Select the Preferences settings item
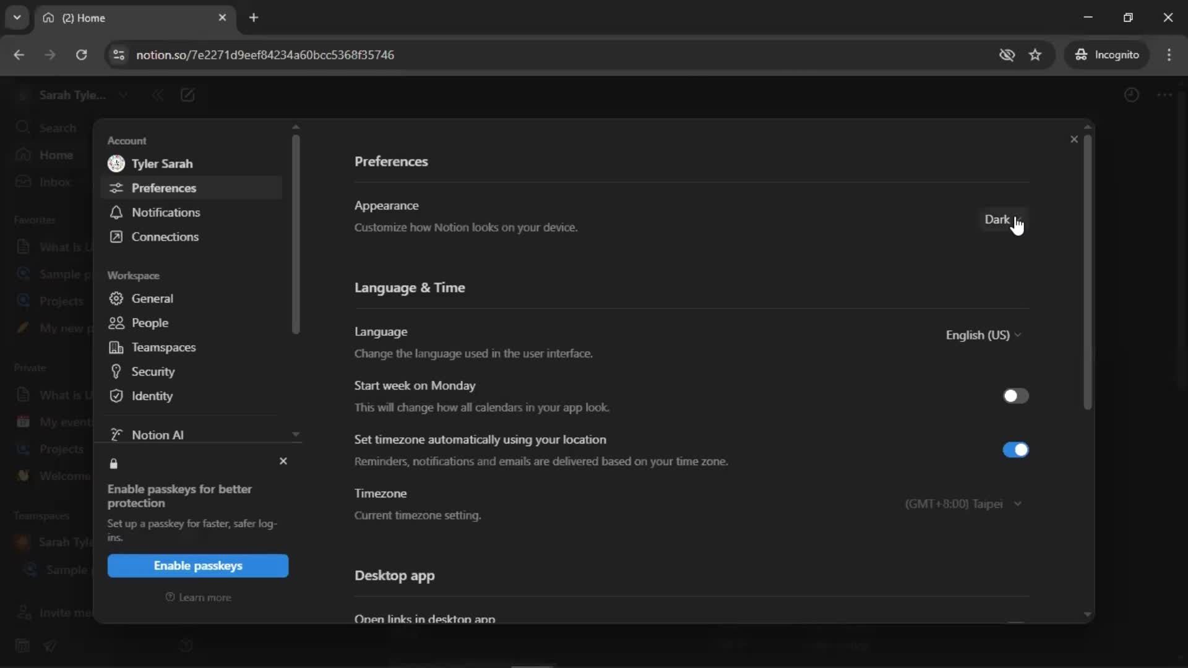Screen dimensions: 1188x668 tap(191, 187)
